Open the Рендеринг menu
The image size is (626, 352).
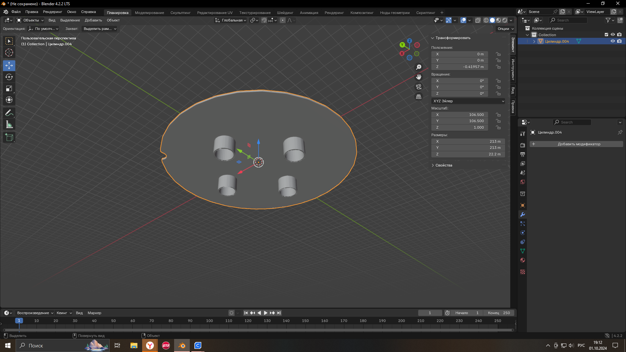(52, 12)
